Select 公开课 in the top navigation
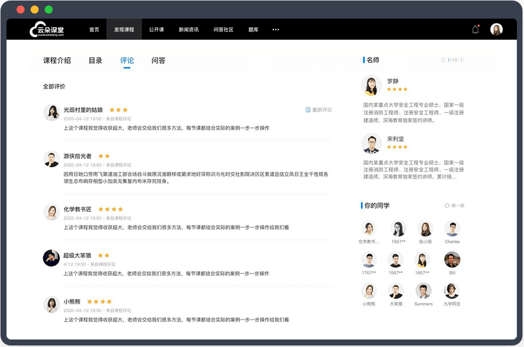524x347 pixels. 157,30
